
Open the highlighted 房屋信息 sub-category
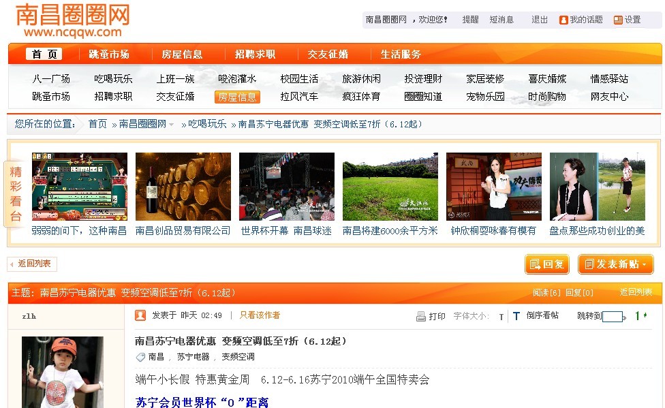237,97
